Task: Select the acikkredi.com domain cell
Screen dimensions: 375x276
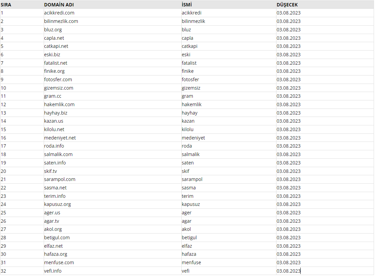Action: [112, 13]
